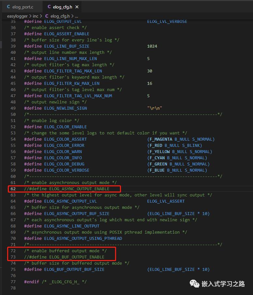Expand the breadcrumb ellipsis symbol list

click(x=77, y=16)
